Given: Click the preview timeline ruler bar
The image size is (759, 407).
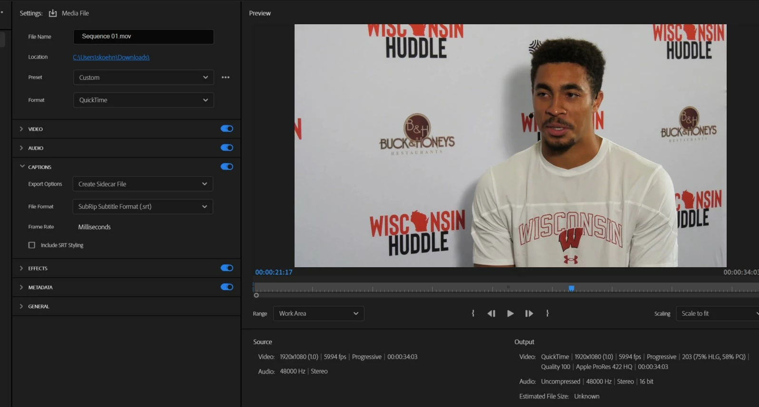Looking at the screenshot, I should click(506, 288).
